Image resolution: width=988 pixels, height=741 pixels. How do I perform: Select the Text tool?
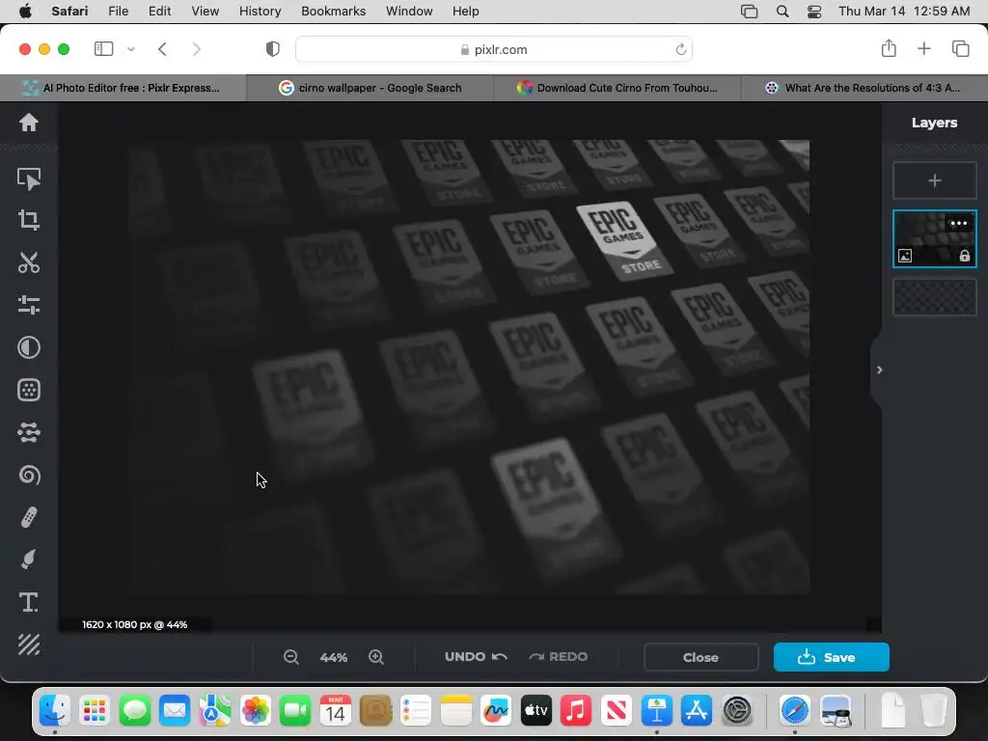tap(28, 602)
